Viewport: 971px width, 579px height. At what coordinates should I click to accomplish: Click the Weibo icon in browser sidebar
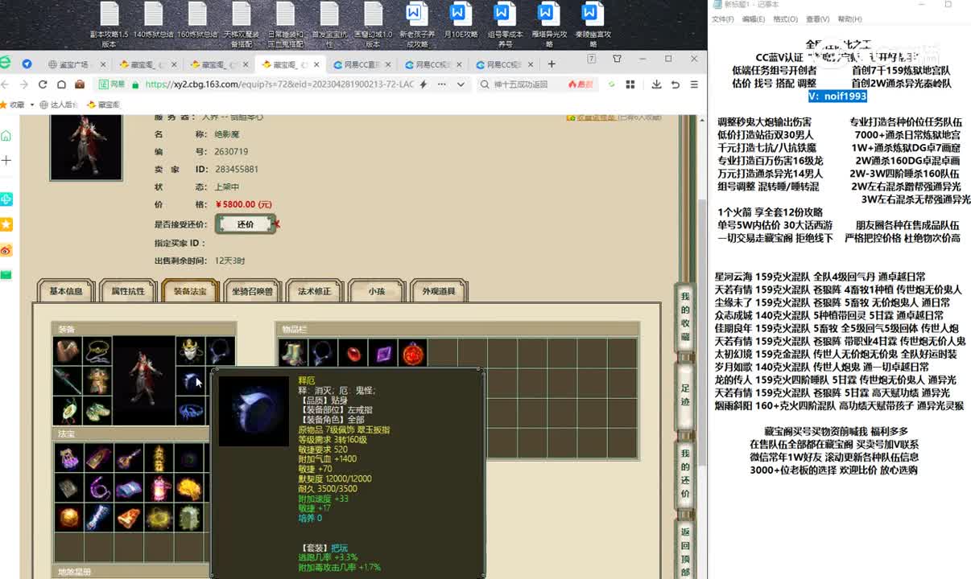click(6, 249)
